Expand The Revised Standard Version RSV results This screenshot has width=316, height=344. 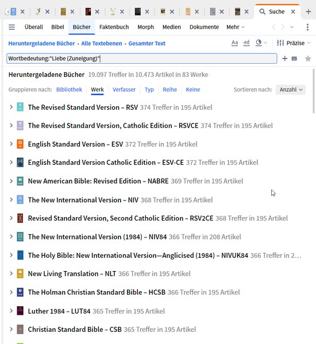tap(11, 107)
